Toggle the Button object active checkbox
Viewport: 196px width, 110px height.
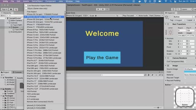point(171,17)
